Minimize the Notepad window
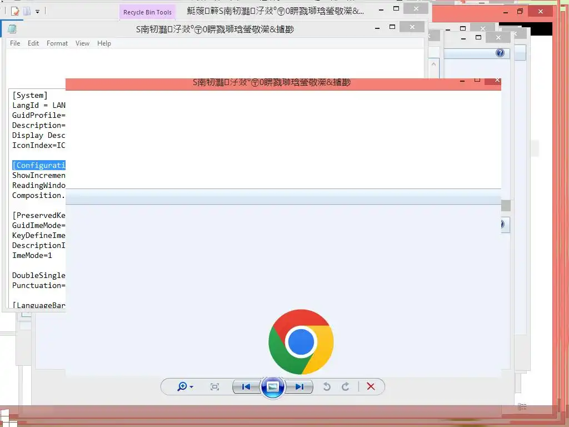Image resolution: width=569 pixels, height=427 pixels. tap(377, 28)
